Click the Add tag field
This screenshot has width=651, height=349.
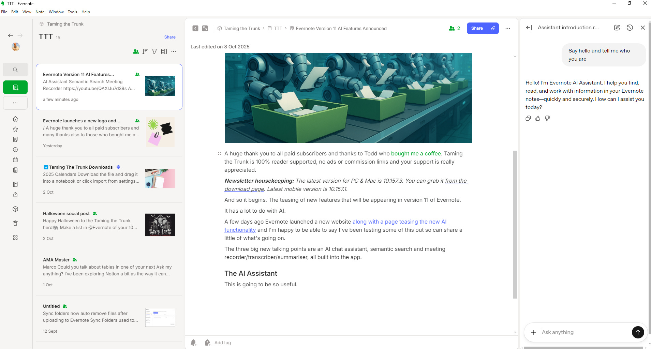[x=223, y=343]
